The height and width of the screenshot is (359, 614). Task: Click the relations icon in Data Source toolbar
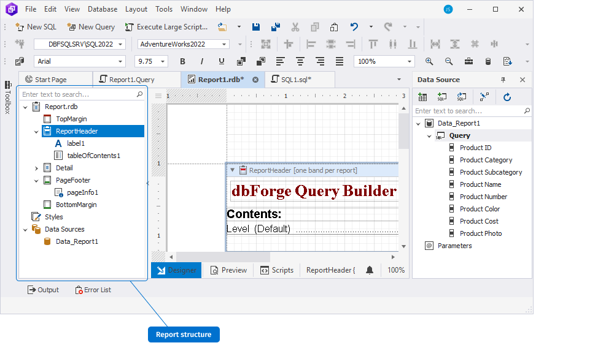pos(484,97)
